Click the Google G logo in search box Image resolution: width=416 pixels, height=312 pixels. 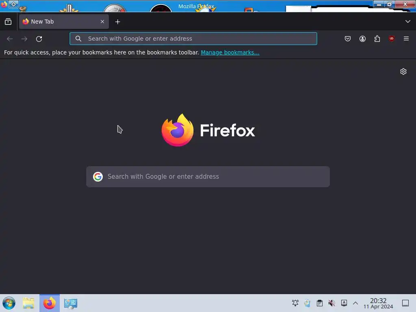click(98, 177)
